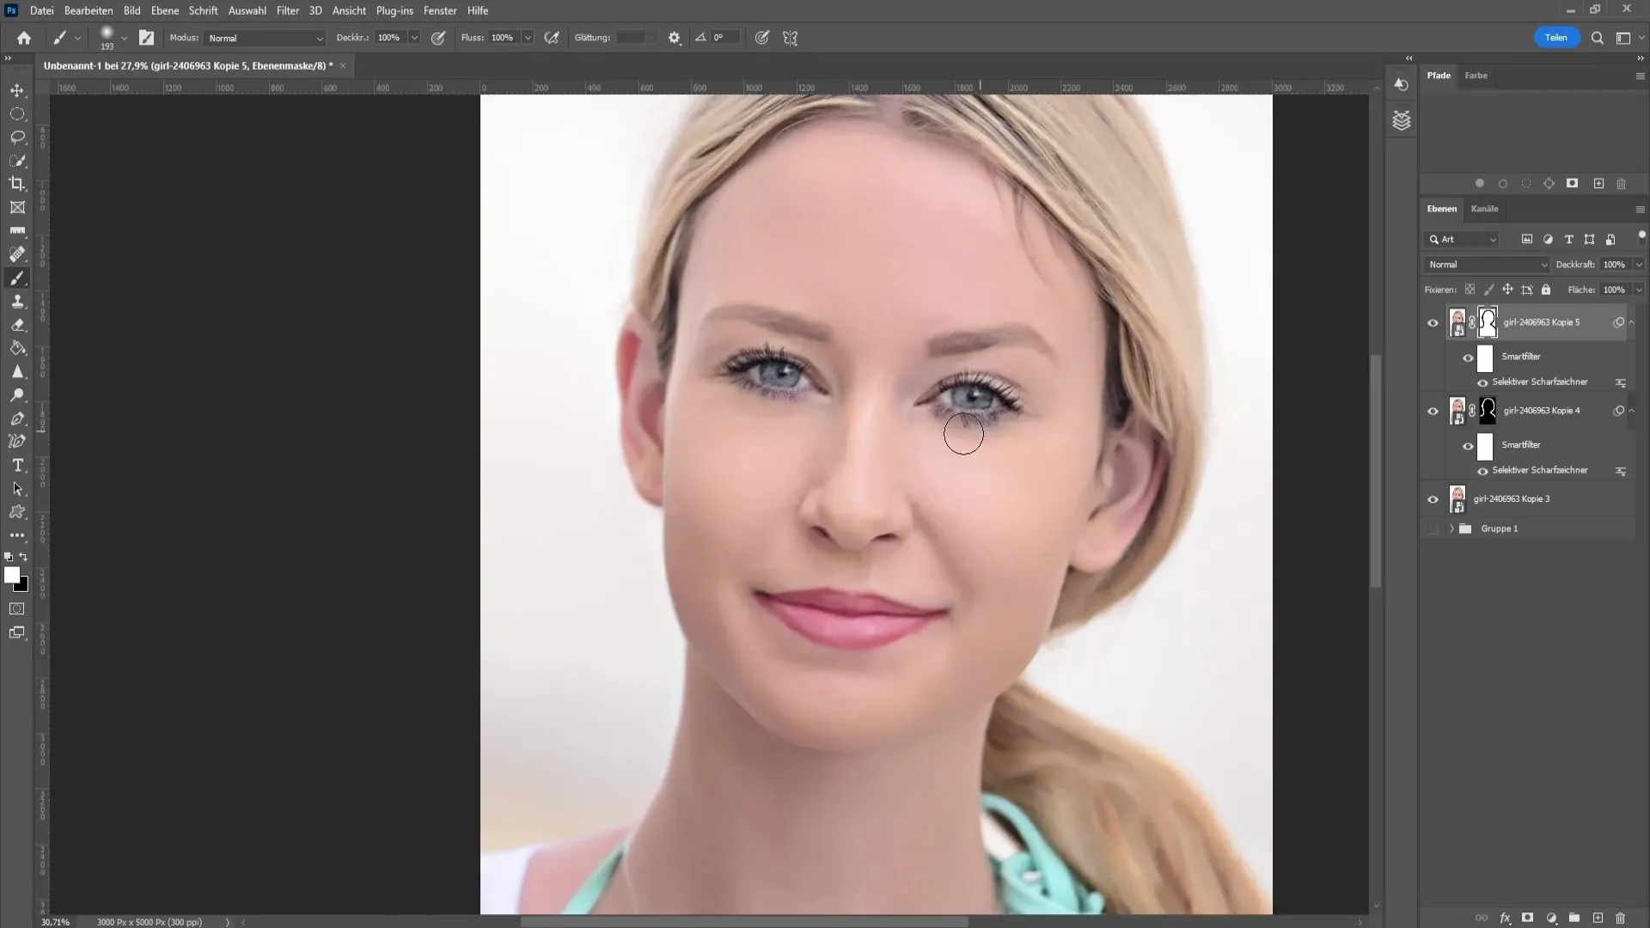This screenshot has height=928, width=1650.
Task: Click the Brush smoothing settings icon
Action: (673, 38)
